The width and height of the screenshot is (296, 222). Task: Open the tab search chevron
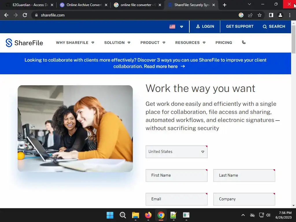click(x=249, y=4)
